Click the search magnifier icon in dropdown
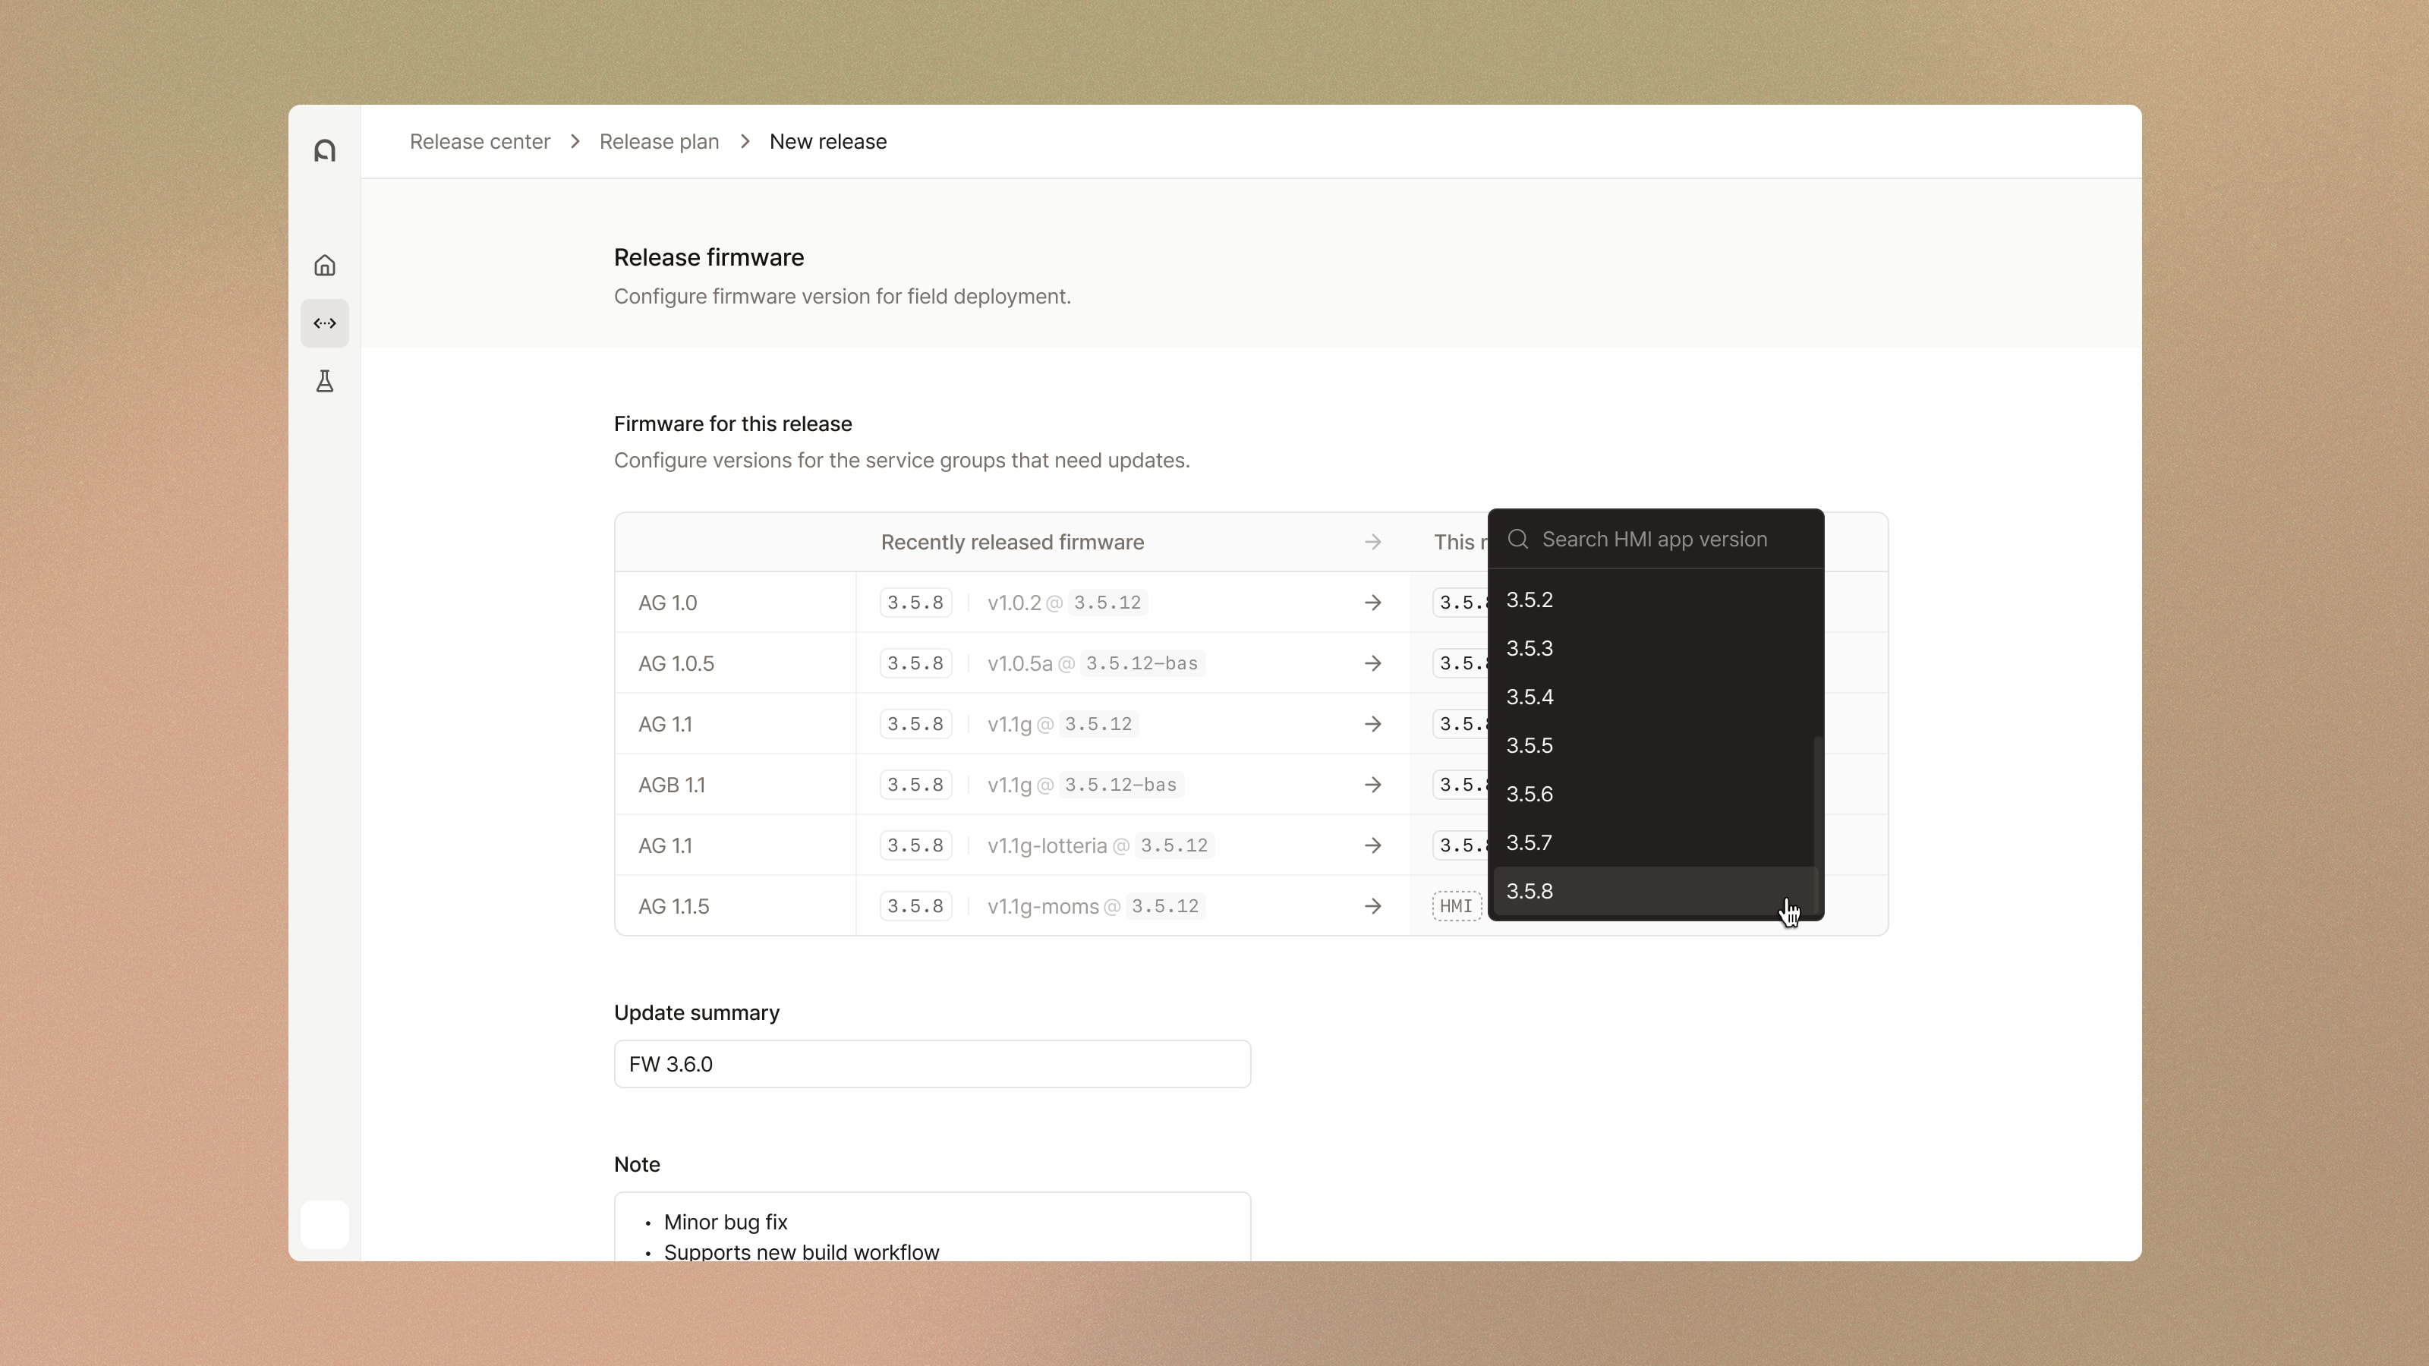The width and height of the screenshot is (2429, 1366). tap(1517, 540)
